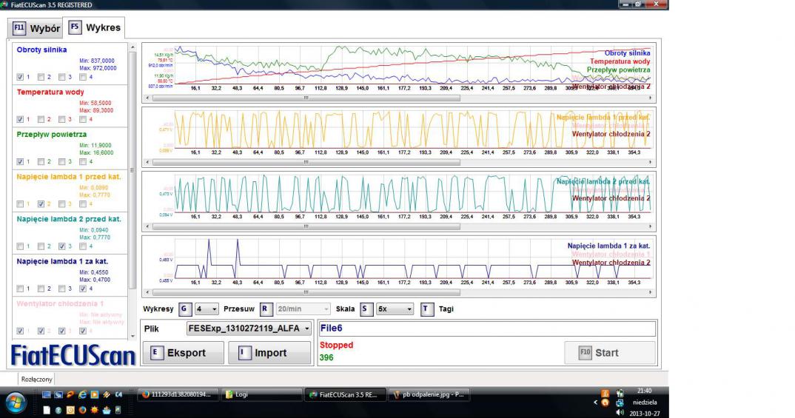Select the Wykres tab
The width and height of the screenshot is (795, 418).
[94, 27]
